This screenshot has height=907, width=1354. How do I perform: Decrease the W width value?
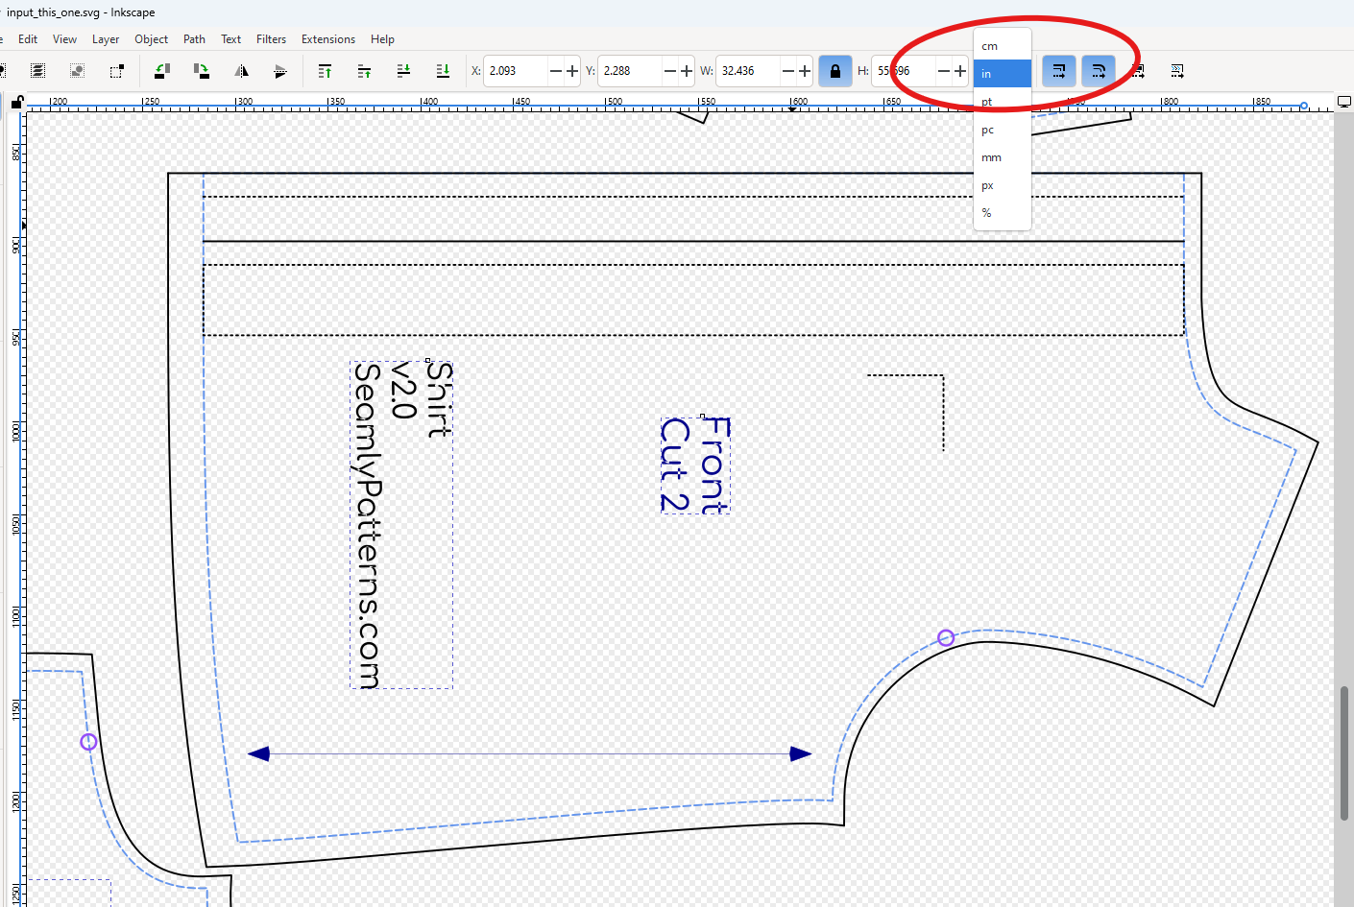point(787,71)
